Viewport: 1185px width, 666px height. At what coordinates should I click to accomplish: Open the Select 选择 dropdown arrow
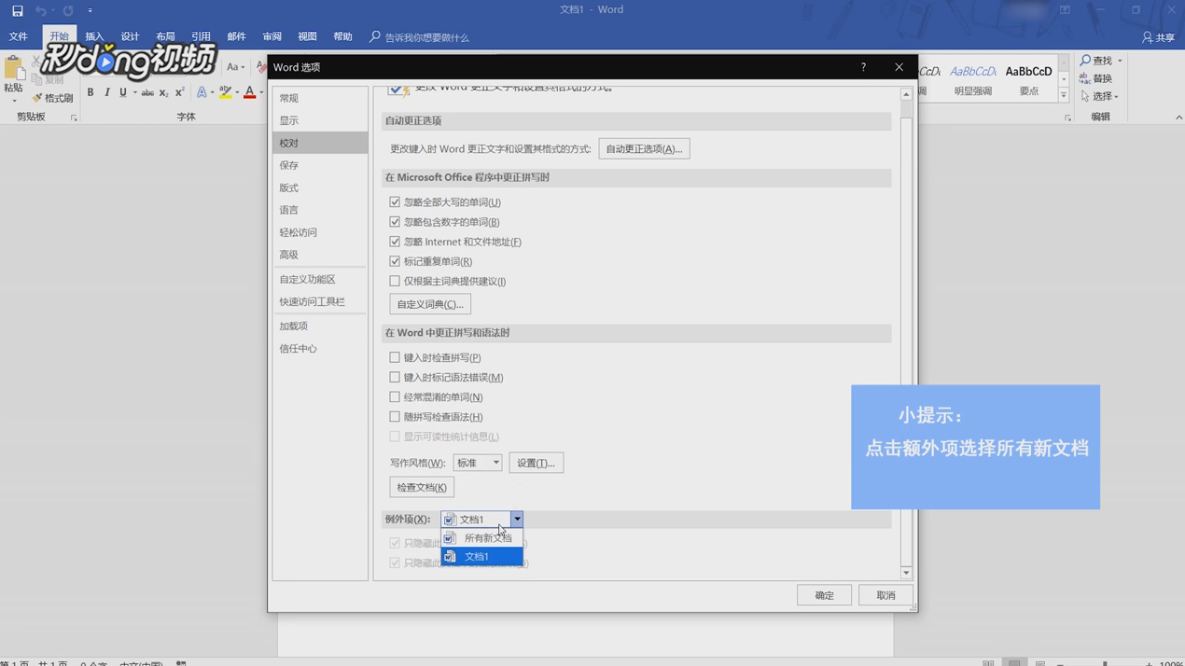click(x=1116, y=97)
